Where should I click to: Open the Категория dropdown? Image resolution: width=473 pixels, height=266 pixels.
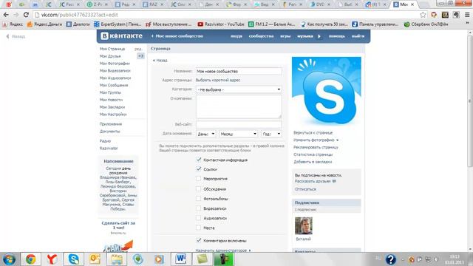pyautogui.click(x=239, y=89)
